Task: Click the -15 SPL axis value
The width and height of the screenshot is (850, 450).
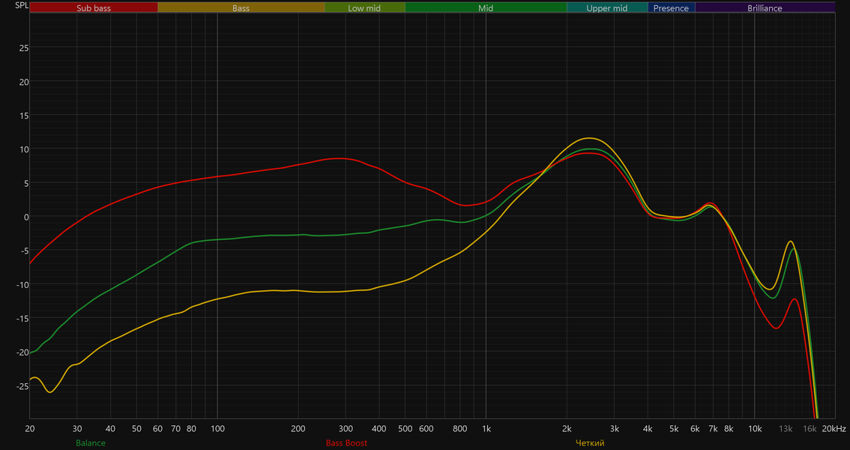Action: 22,318
